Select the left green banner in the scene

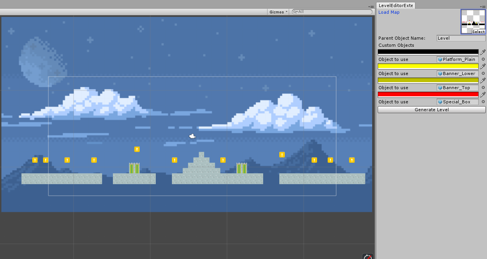coord(134,168)
